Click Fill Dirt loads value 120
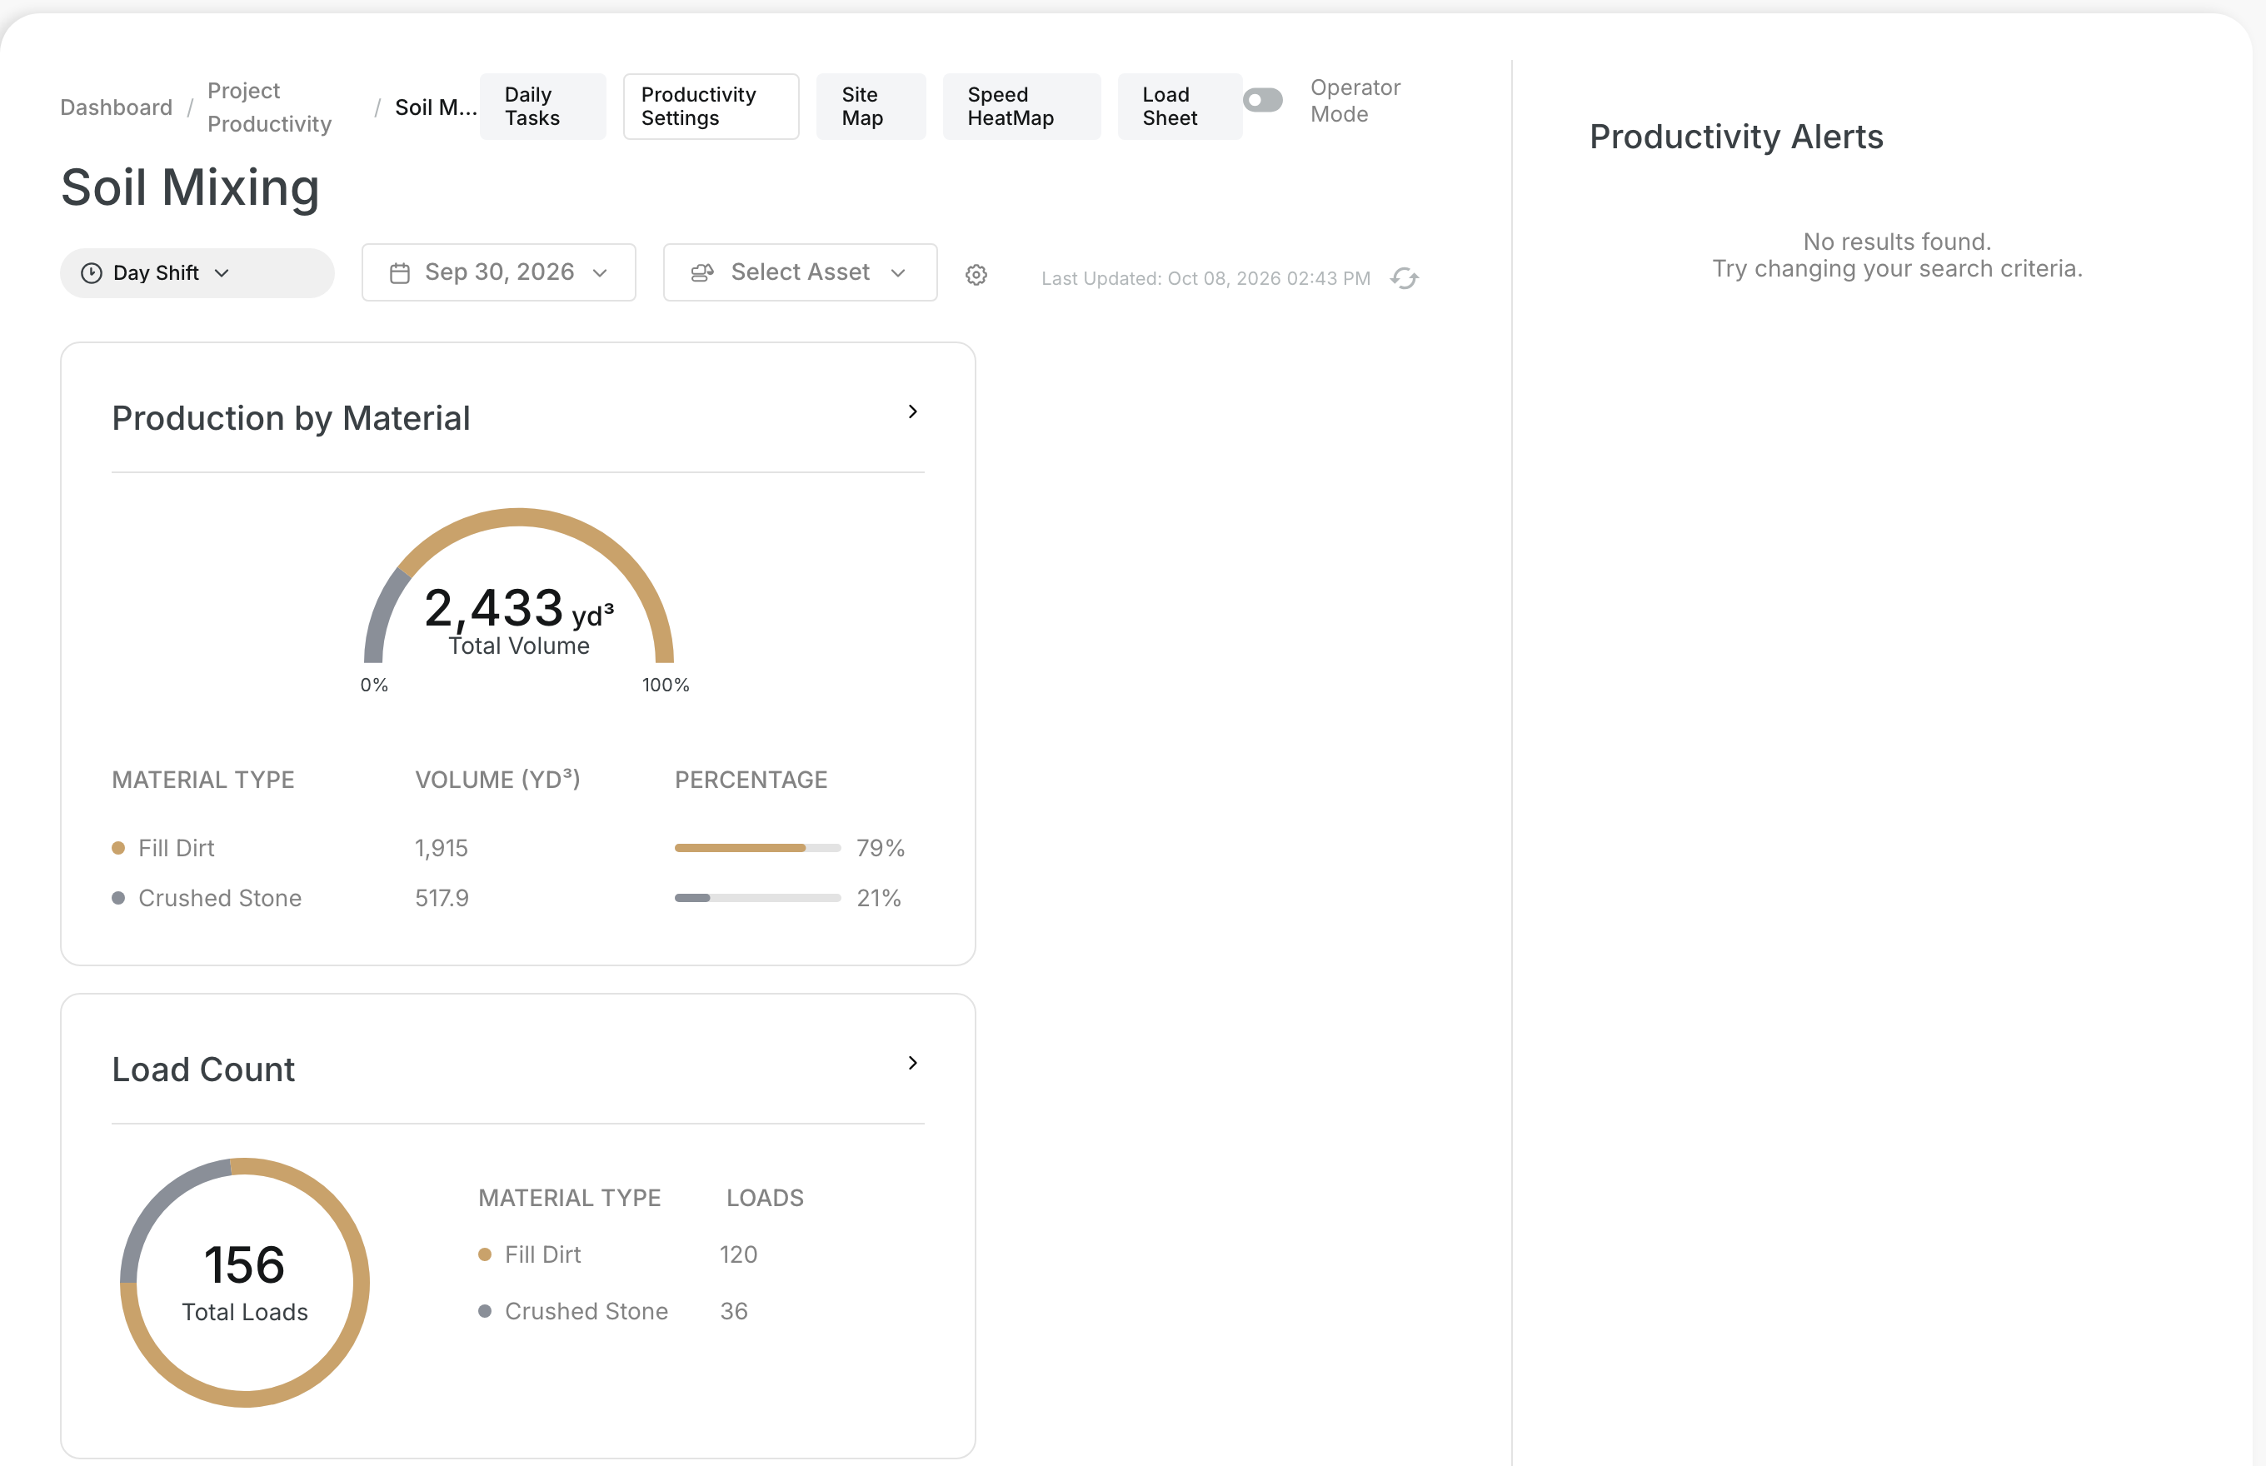This screenshot has width=2266, height=1466. click(x=738, y=1254)
